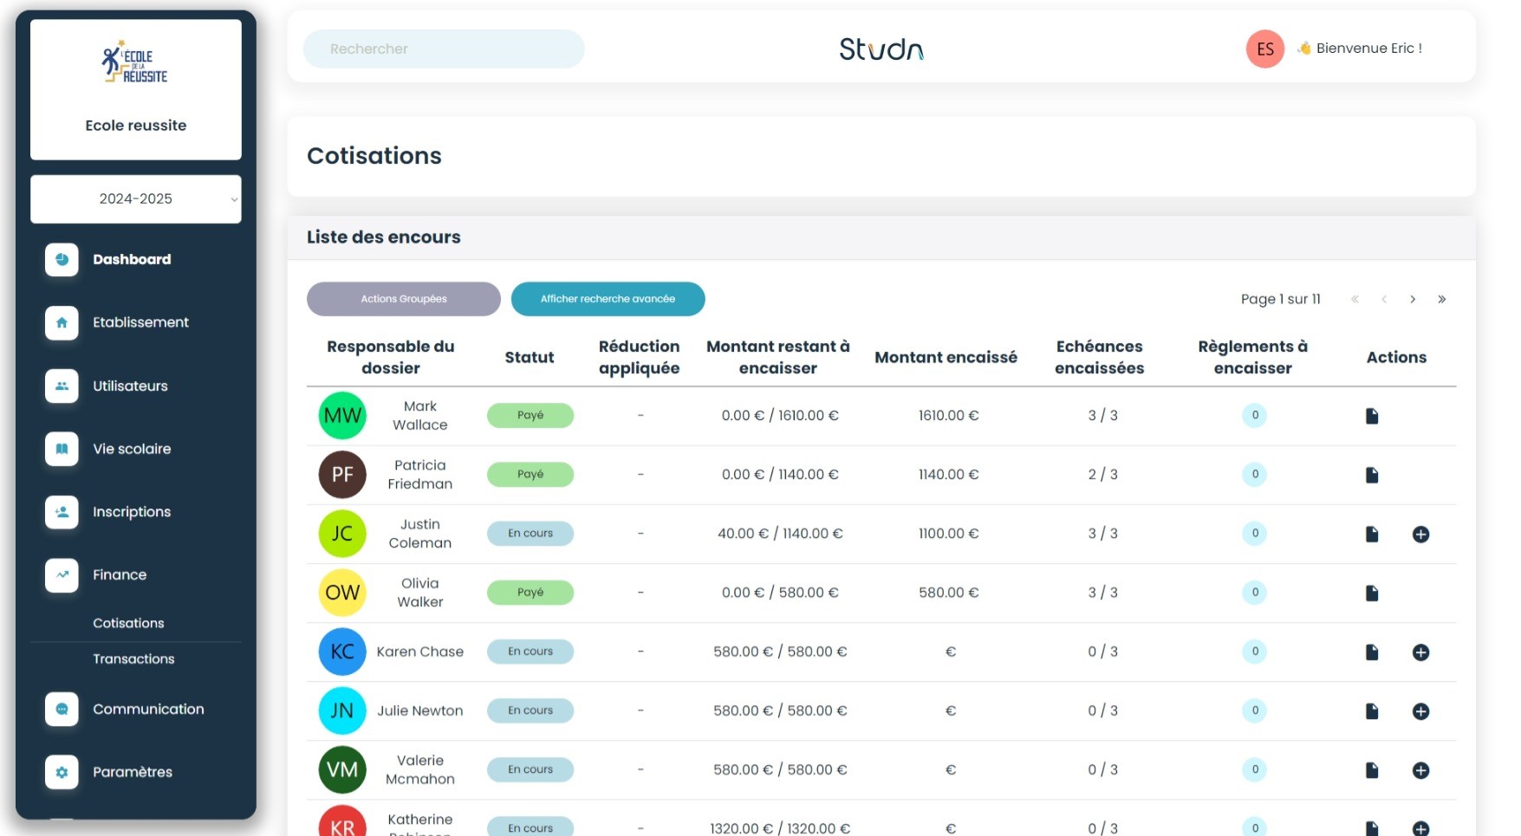Click the Actions Groupées button
This screenshot has width=1521, height=836.
404,299
